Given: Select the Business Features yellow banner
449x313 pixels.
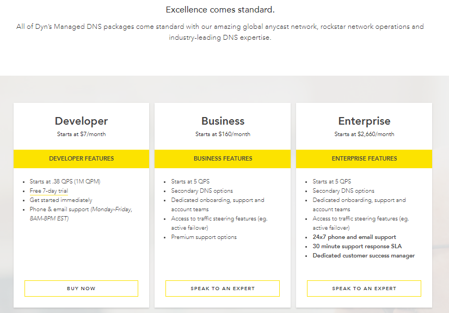Looking at the screenshot, I should click(223, 158).
